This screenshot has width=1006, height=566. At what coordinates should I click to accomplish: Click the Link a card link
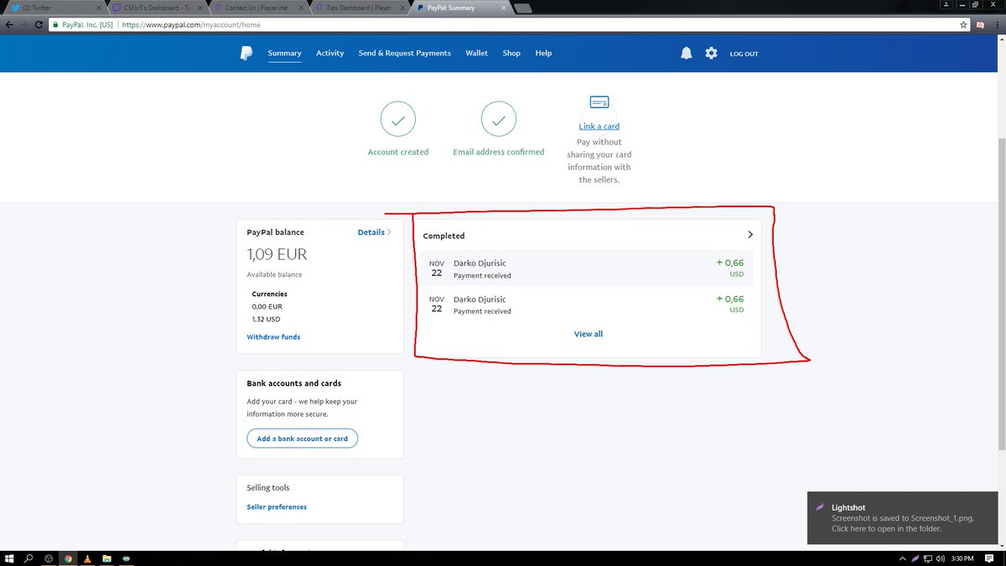click(x=599, y=126)
